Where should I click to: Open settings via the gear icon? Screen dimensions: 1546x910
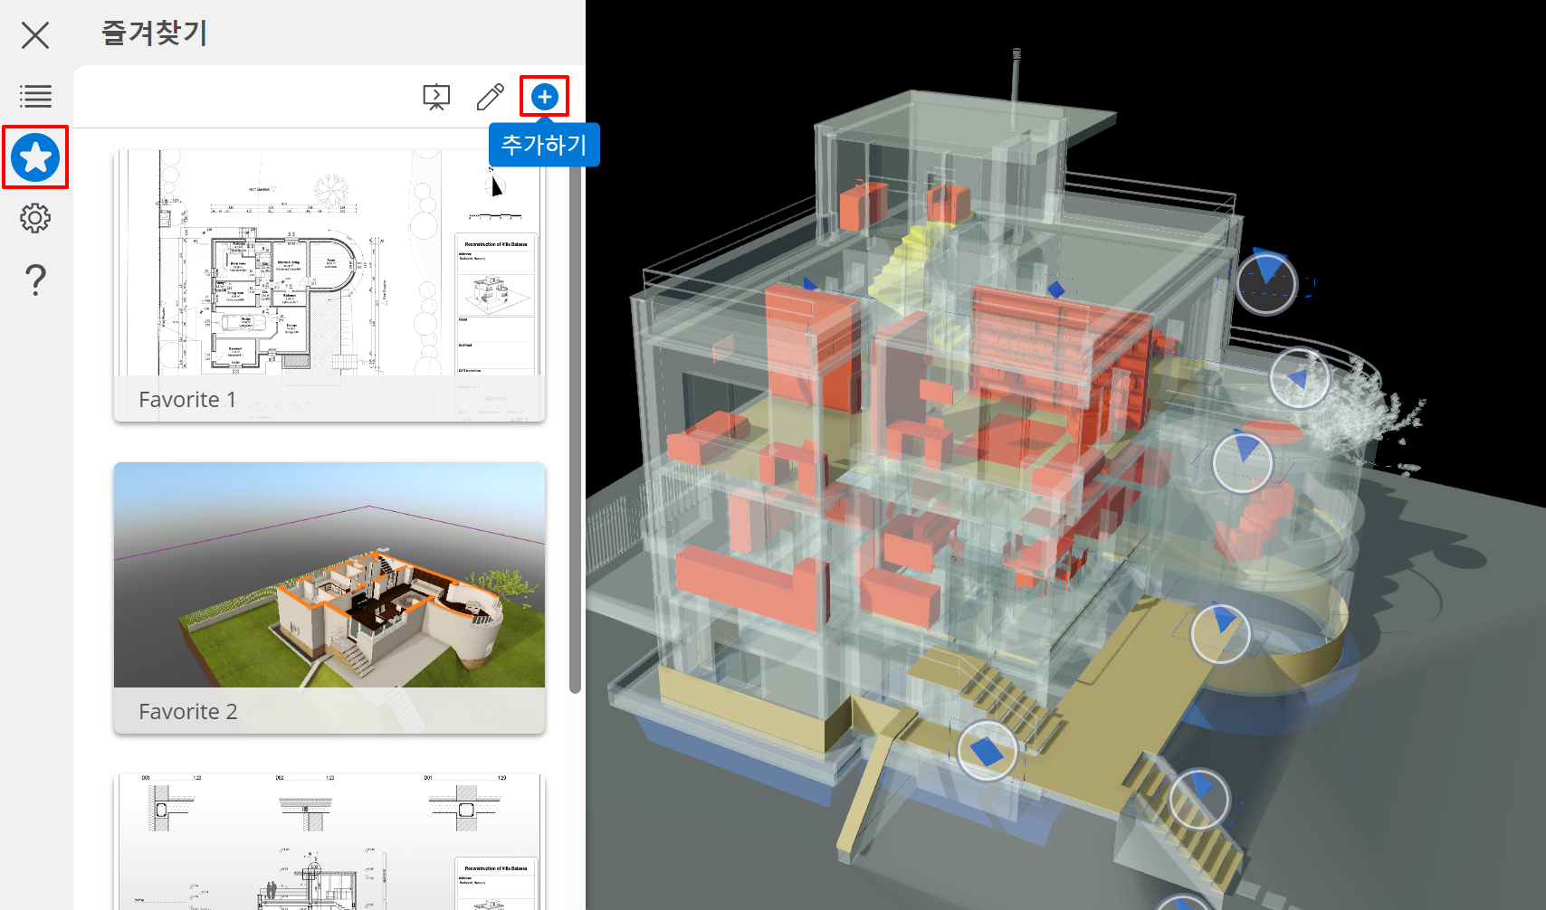pos(35,218)
